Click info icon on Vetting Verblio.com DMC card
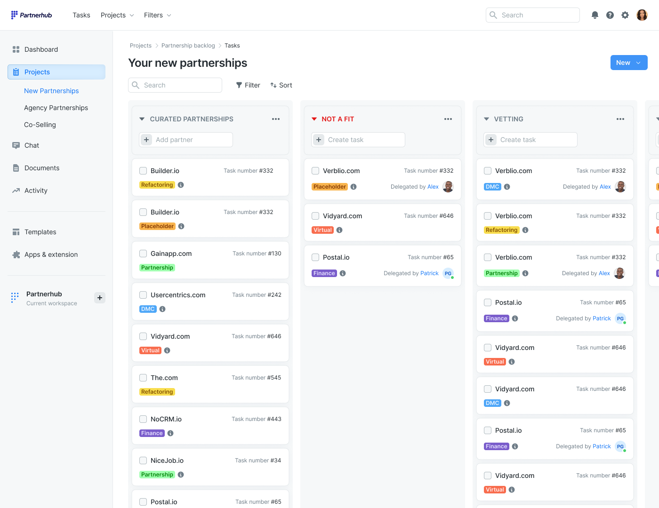This screenshot has width=659, height=508. 507,187
